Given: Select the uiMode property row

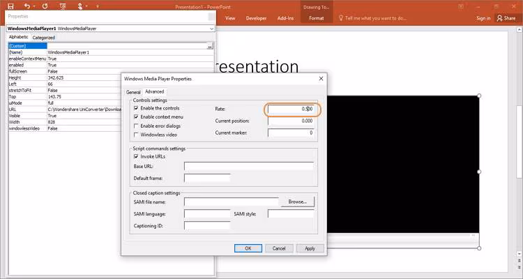Looking at the screenshot, I should point(65,103).
